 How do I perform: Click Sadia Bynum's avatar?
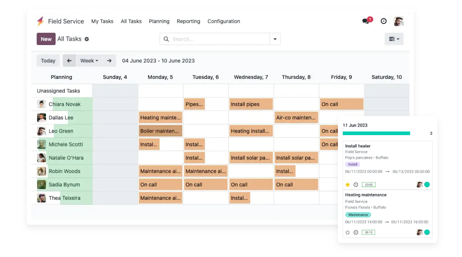(x=42, y=185)
